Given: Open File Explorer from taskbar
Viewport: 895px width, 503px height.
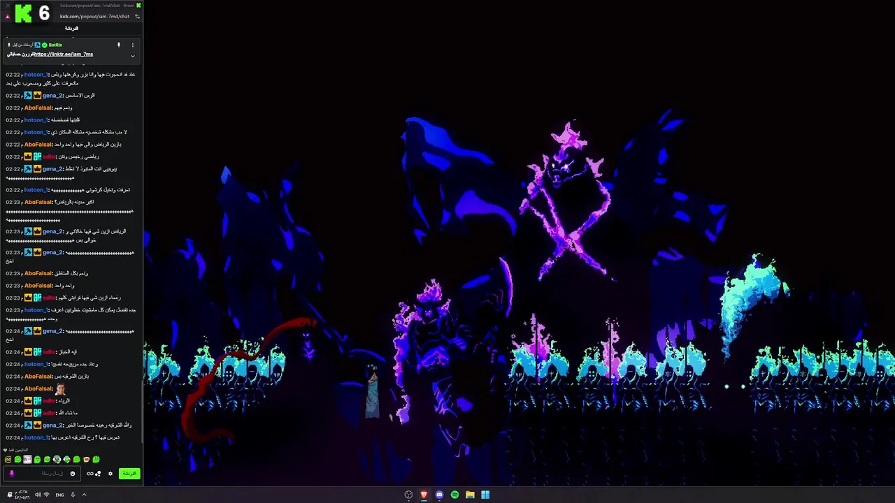Looking at the screenshot, I should pos(470,495).
